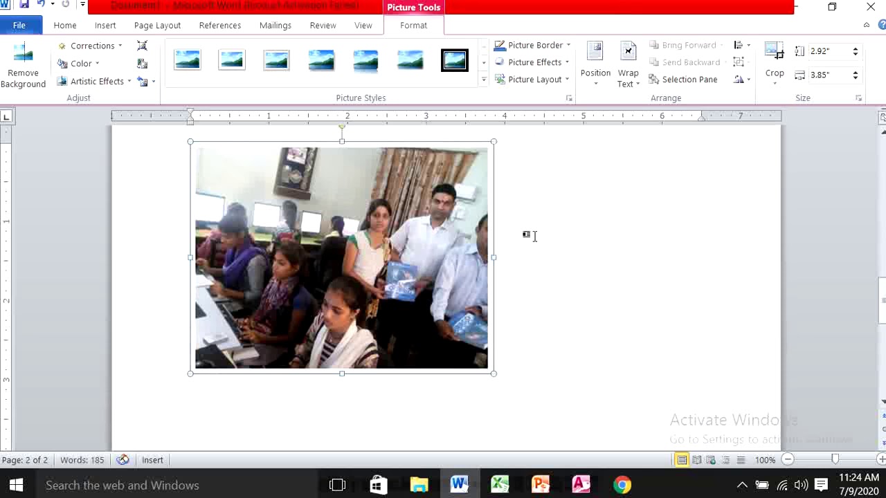The height and width of the screenshot is (498, 886).
Task: Apply the sixth soft edge picture style
Action: [x=410, y=61]
